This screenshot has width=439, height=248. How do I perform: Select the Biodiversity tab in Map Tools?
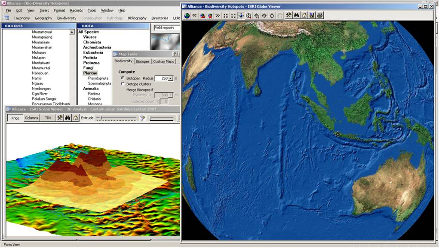pos(123,61)
